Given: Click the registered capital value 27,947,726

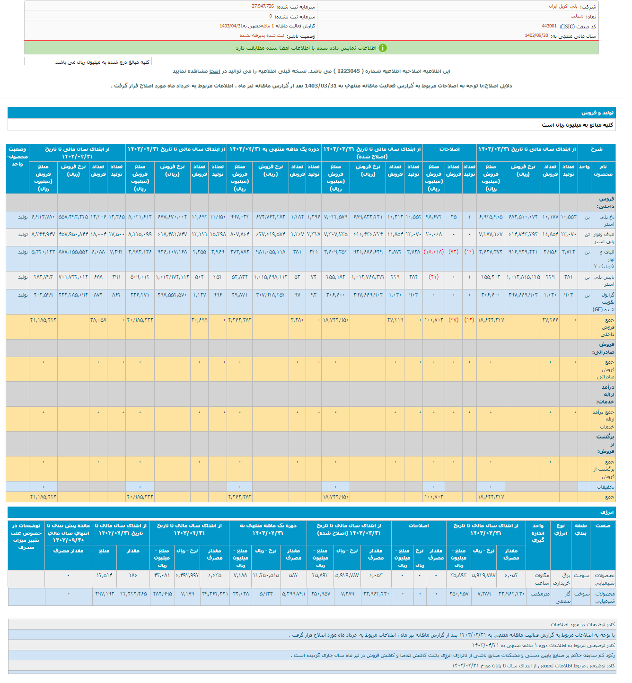Looking at the screenshot, I should tap(263, 6).
